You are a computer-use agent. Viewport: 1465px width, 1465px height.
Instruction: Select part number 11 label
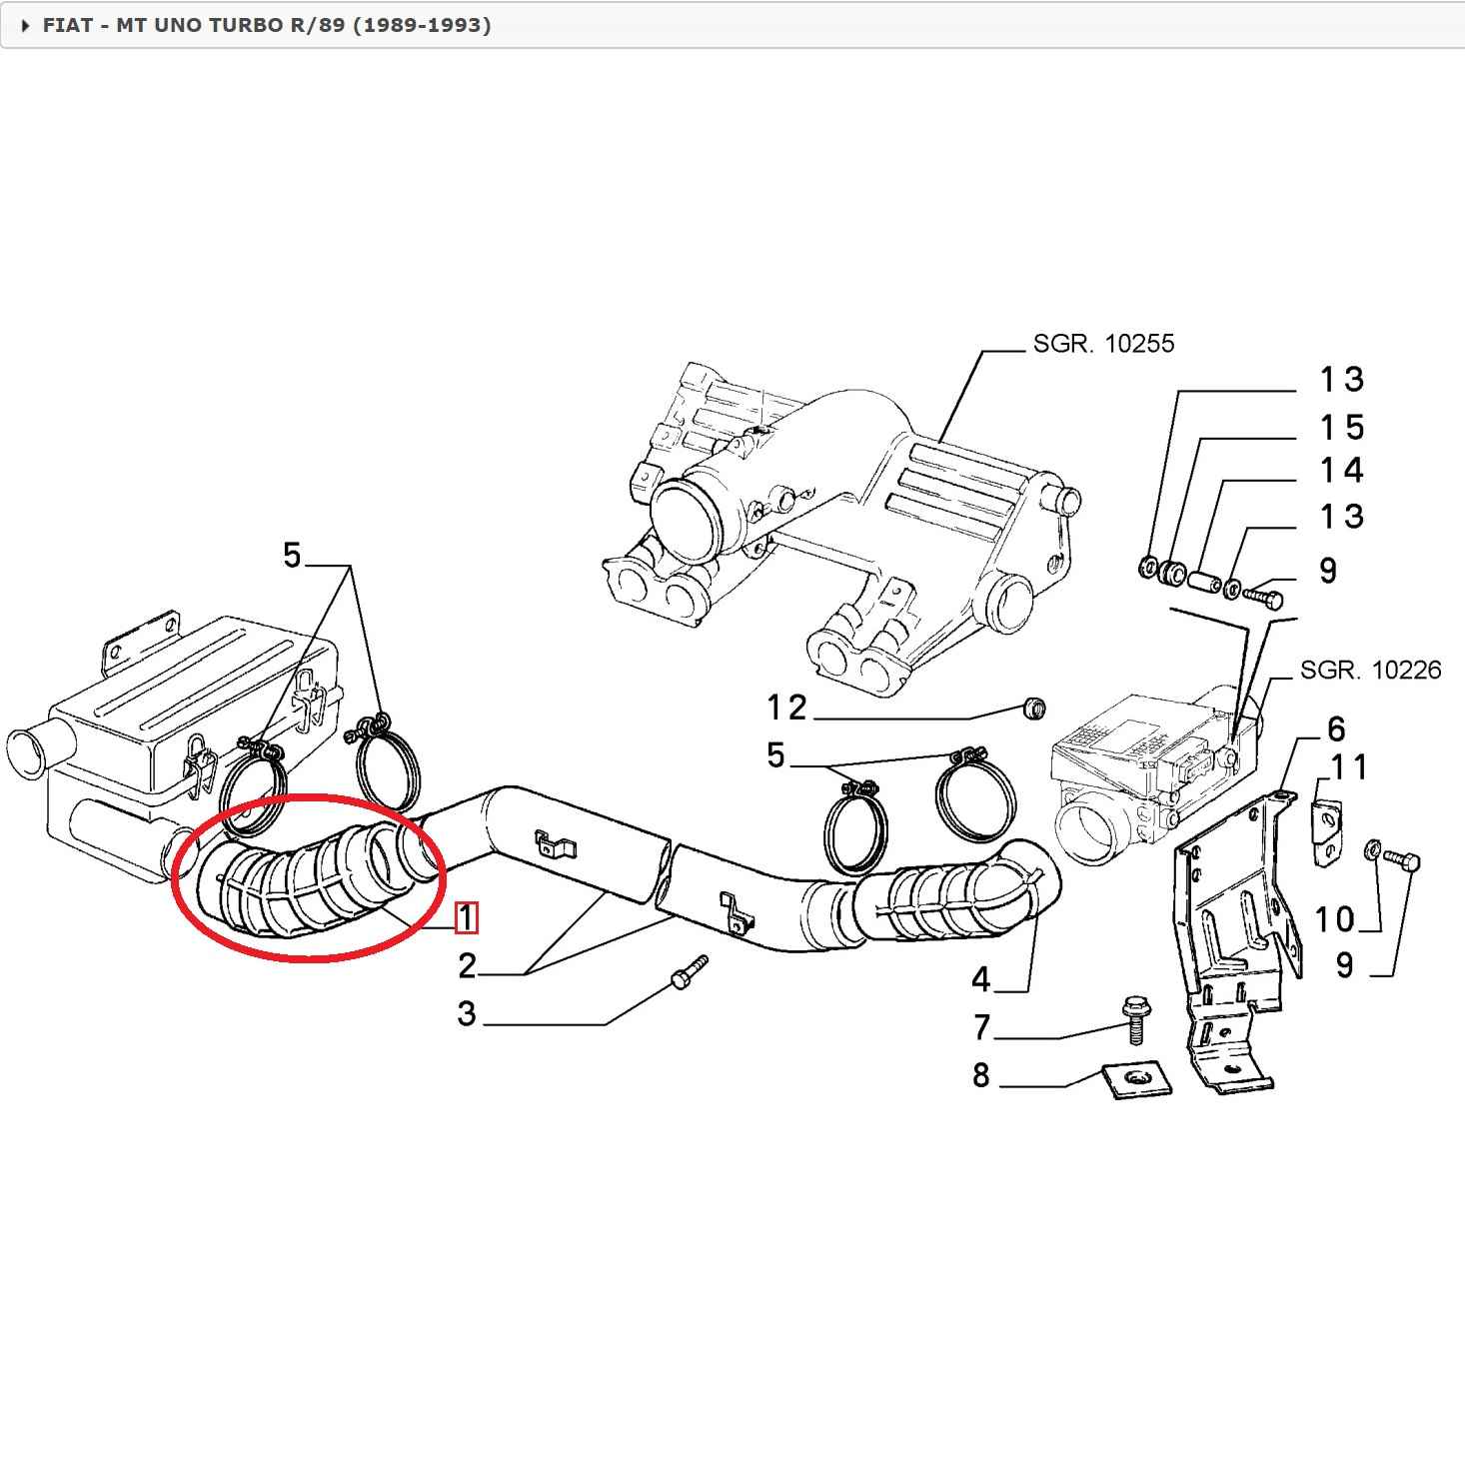1349,767
